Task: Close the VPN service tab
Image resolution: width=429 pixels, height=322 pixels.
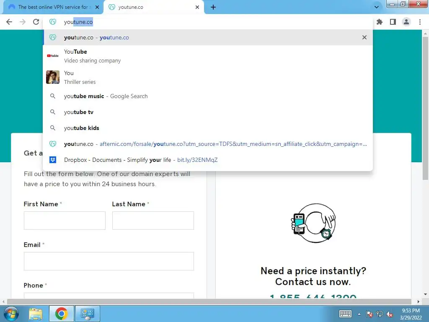Action: click(x=97, y=7)
